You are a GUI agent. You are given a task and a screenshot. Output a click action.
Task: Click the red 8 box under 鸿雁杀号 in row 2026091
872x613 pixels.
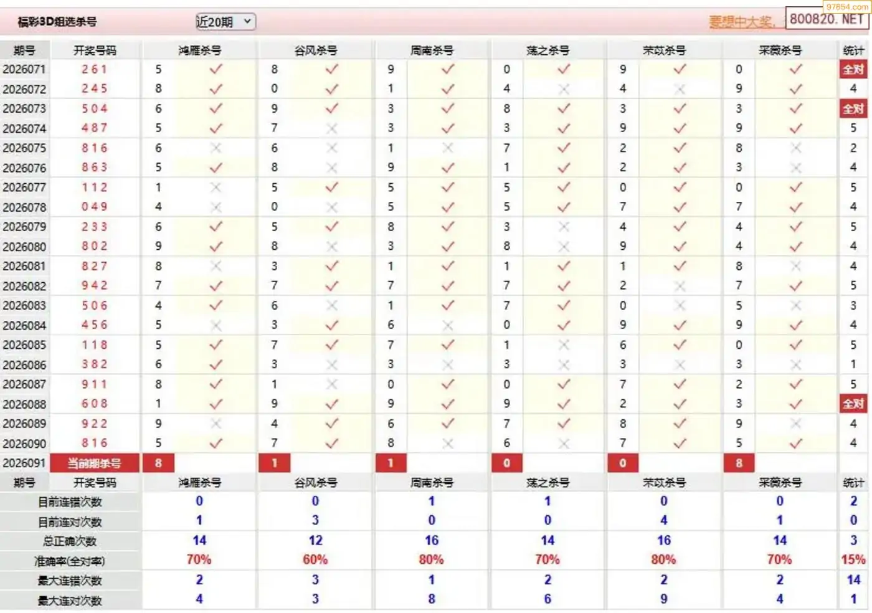coord(158,463)
